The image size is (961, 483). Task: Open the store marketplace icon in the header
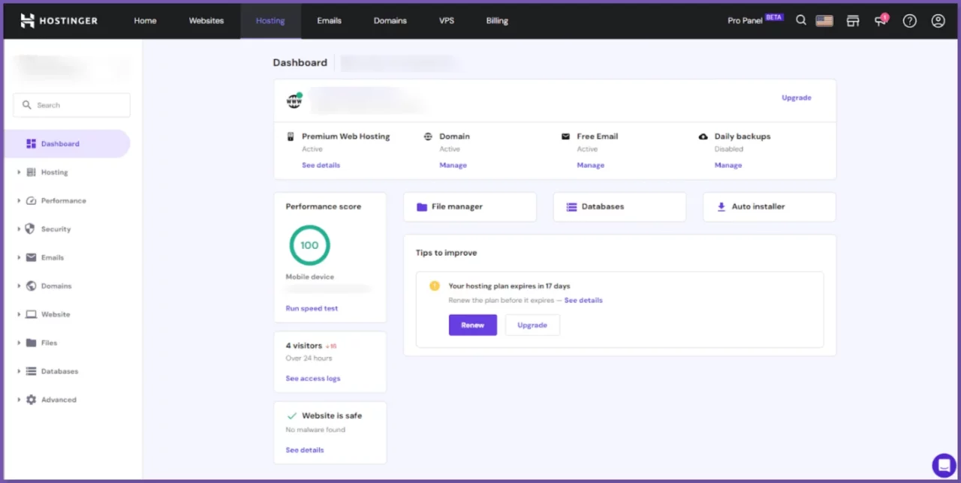point(853,21)
